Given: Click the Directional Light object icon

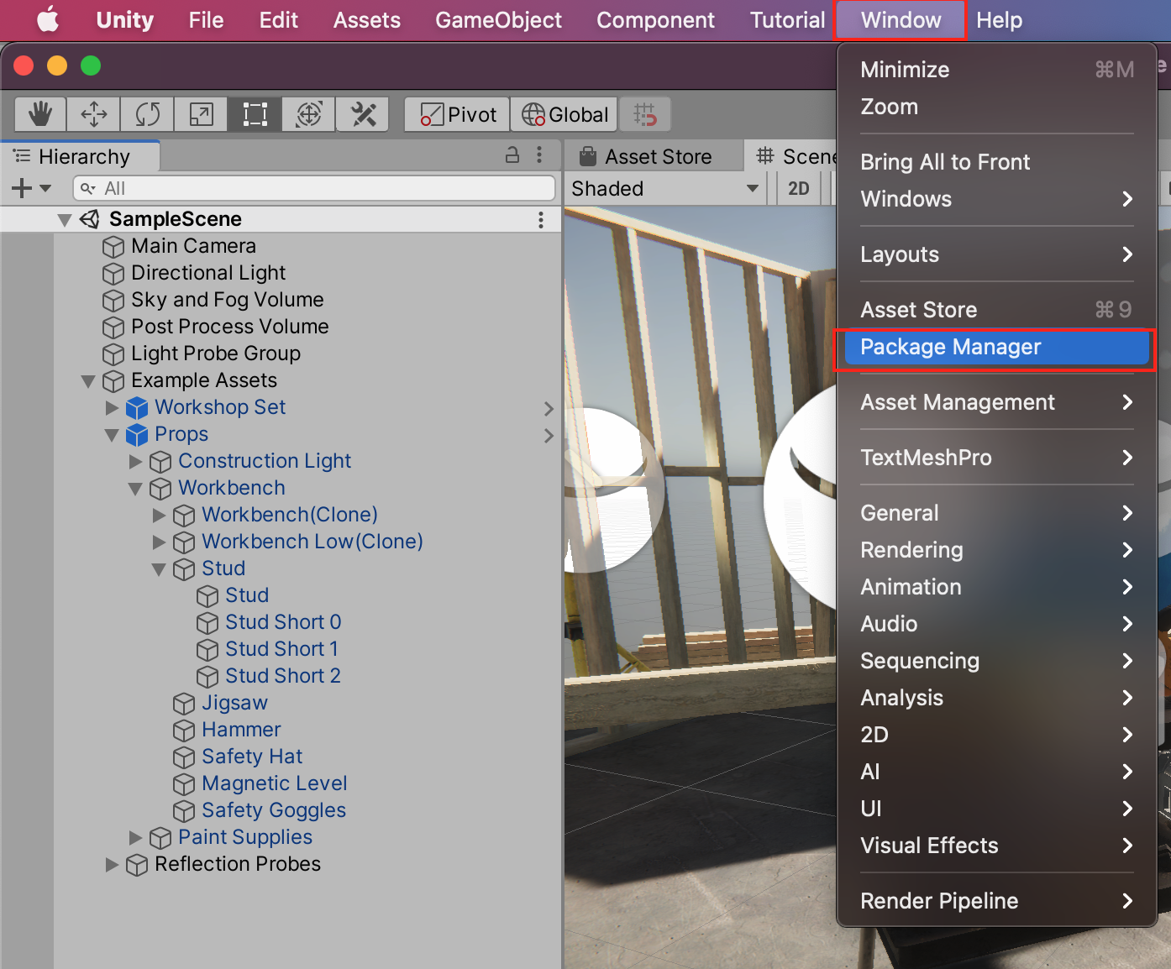Looking at the screenshot, I should (113, 274).
